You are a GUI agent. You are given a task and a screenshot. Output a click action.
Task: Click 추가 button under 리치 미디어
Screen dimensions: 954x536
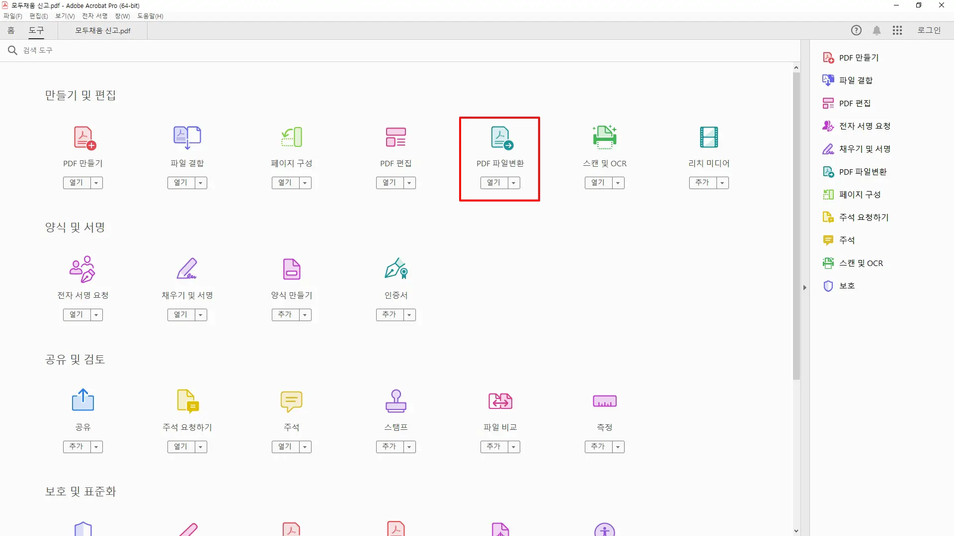[703, 183]
